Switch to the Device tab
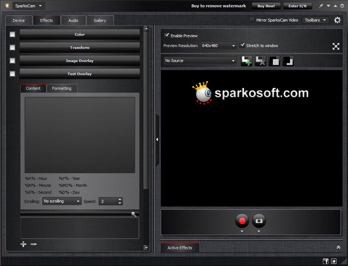 click(19, 20)
